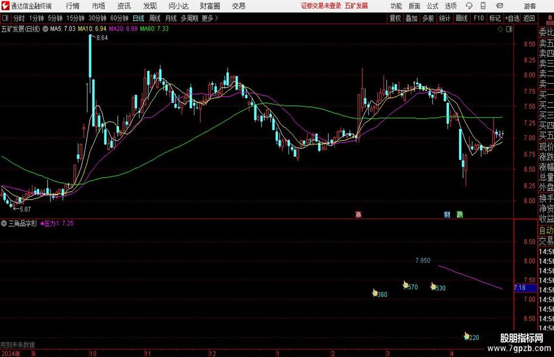This screenshot has height=357, width=554.
Task: Click the 画线 draw-line button
Action: pos(461,18)
